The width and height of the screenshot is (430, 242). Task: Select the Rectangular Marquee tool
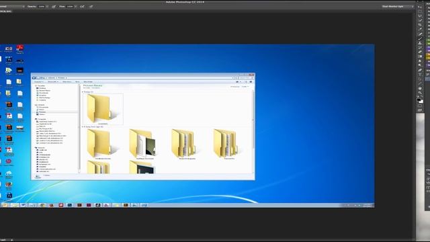[x=420, y=11]
